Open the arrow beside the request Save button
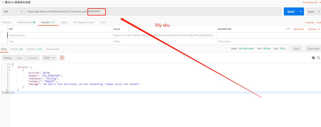Viewport: 321px width, 127px height. (x=318, y=12)
